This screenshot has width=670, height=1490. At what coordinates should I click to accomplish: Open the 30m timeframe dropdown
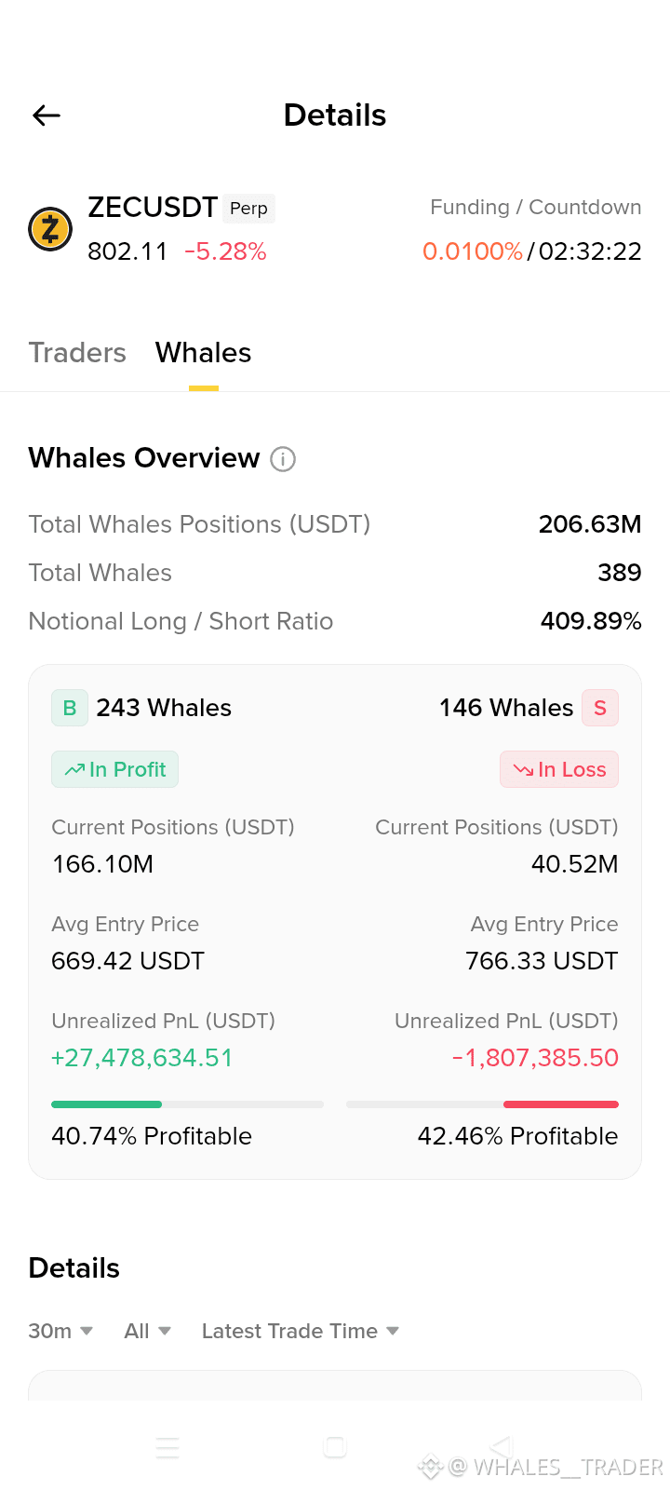[60, 1331]
